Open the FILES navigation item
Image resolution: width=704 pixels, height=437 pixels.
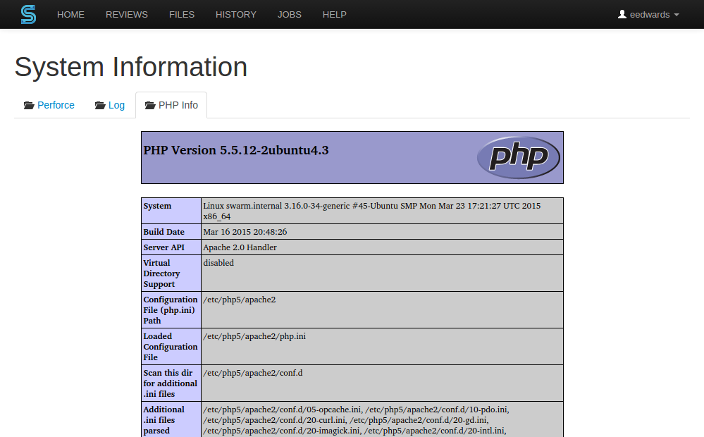coord(181,14)
